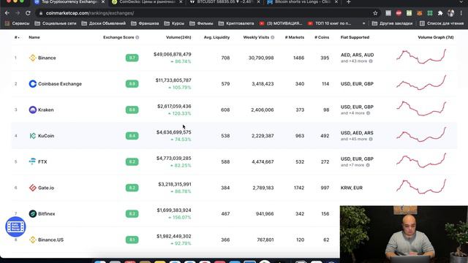Click info icon next to Weekly Visits header
The width and height of the screenshot is (468, 263).
(x=273, y=37)
